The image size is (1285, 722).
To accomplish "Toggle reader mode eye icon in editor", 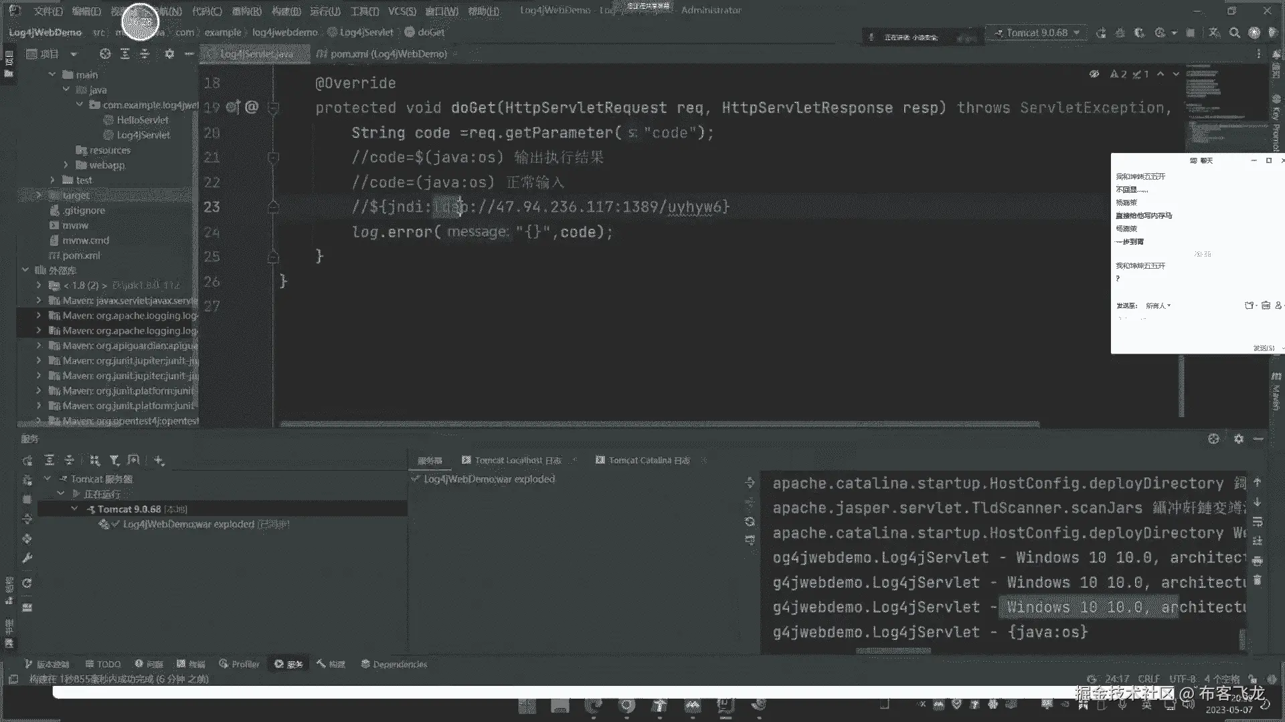I will 1094,74.
